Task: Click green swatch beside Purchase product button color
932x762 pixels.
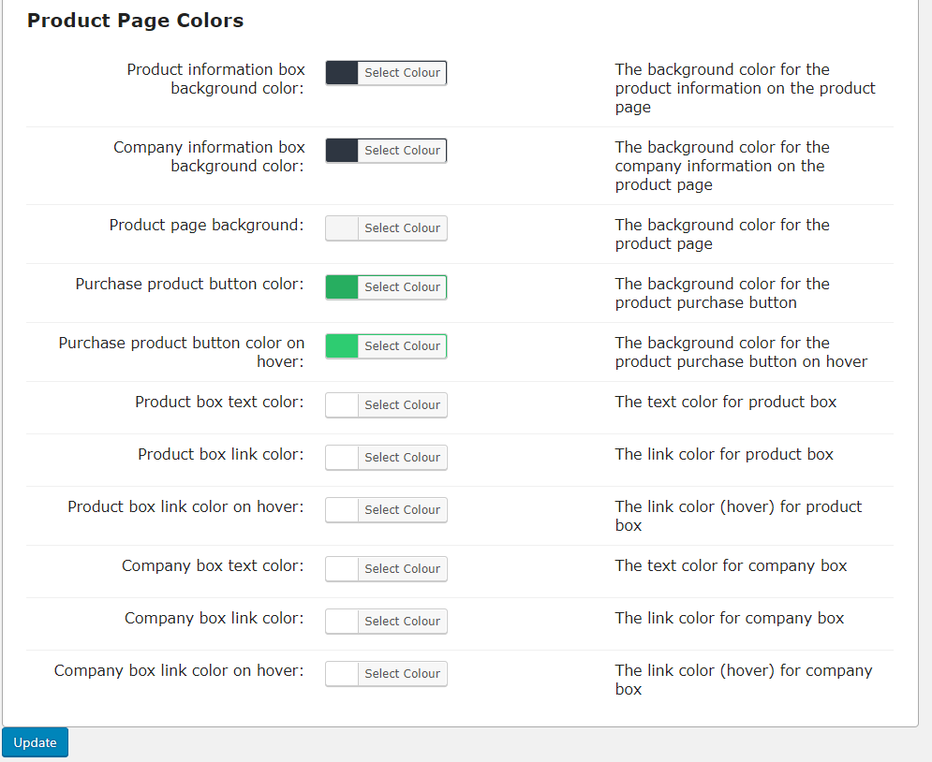Action: coord(342,287)
